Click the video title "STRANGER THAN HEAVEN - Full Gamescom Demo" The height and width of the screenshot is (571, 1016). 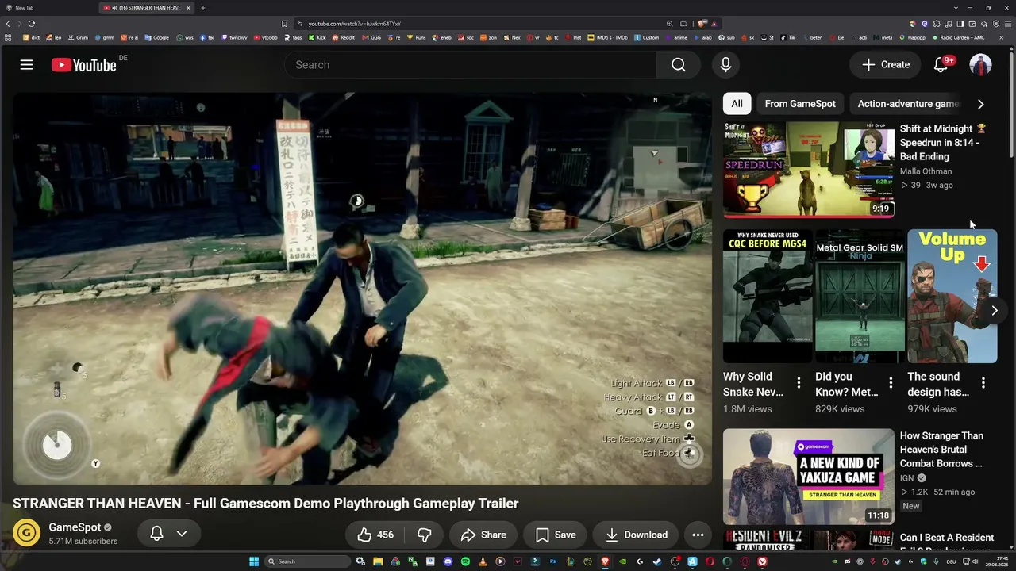point(266,504)
